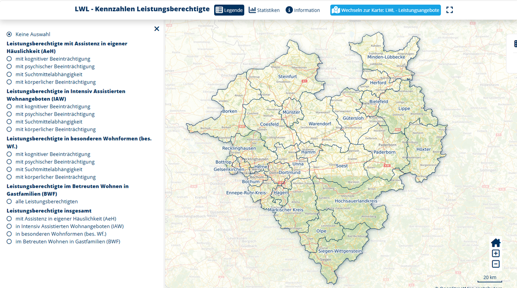This screenshot has height=288, width=517.
Task: Click the Ennepe-Ruhr-Kreis label
Action: 246,193
